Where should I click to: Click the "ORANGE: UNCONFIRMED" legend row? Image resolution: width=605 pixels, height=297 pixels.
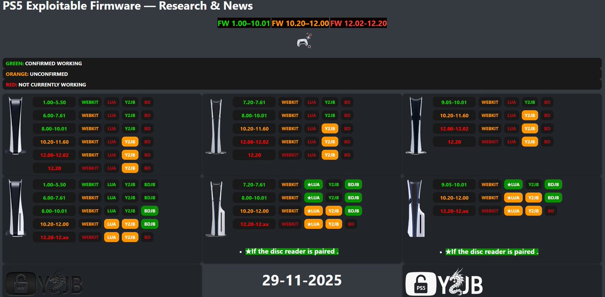pyautogui.click(x=302, y=74)
